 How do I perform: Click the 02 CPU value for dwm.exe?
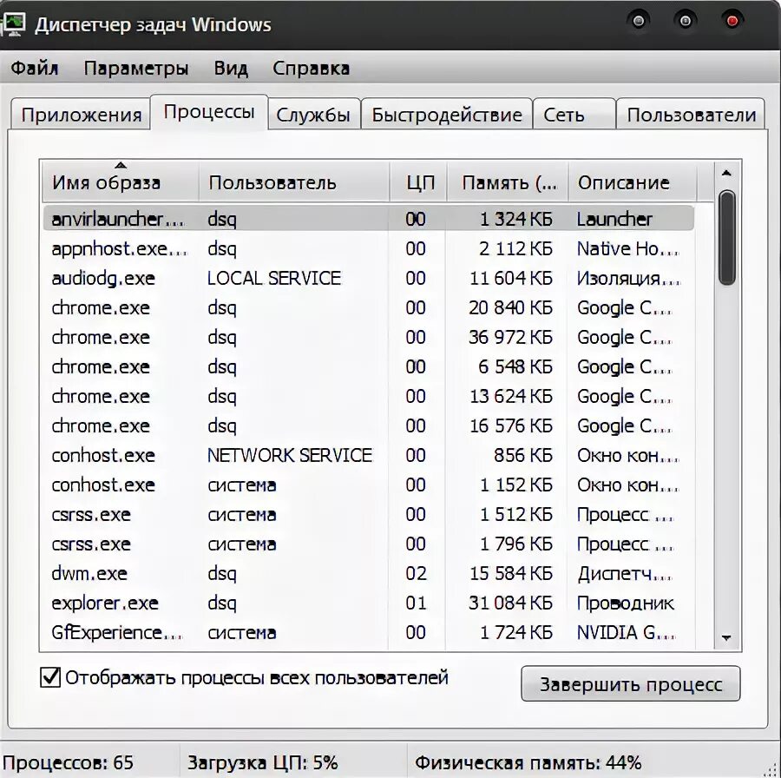click(416, 573)
